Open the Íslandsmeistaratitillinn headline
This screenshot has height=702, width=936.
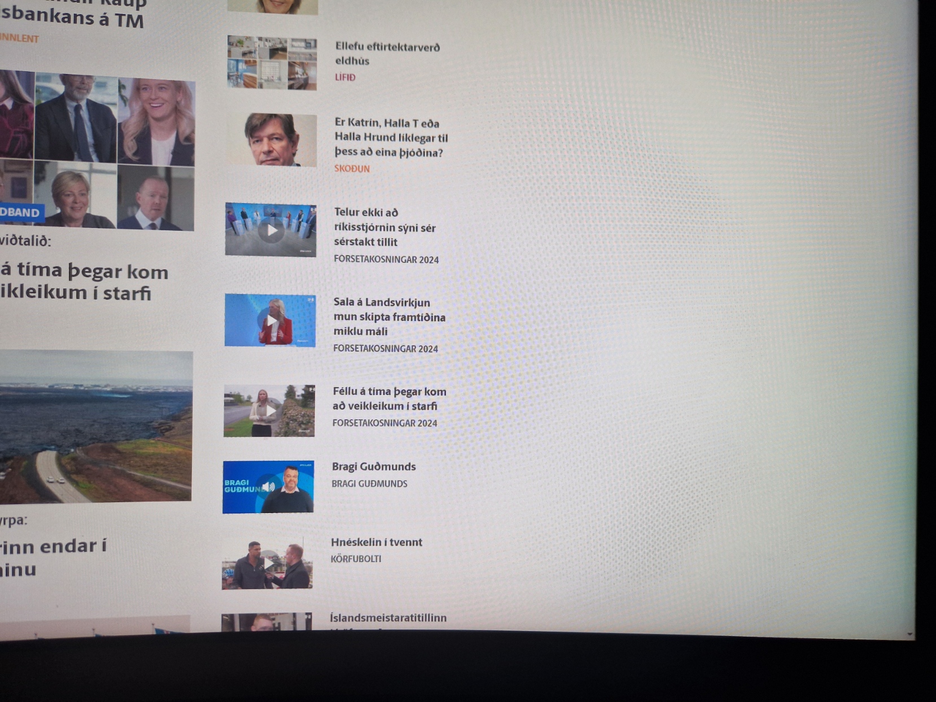coord(388,618)
